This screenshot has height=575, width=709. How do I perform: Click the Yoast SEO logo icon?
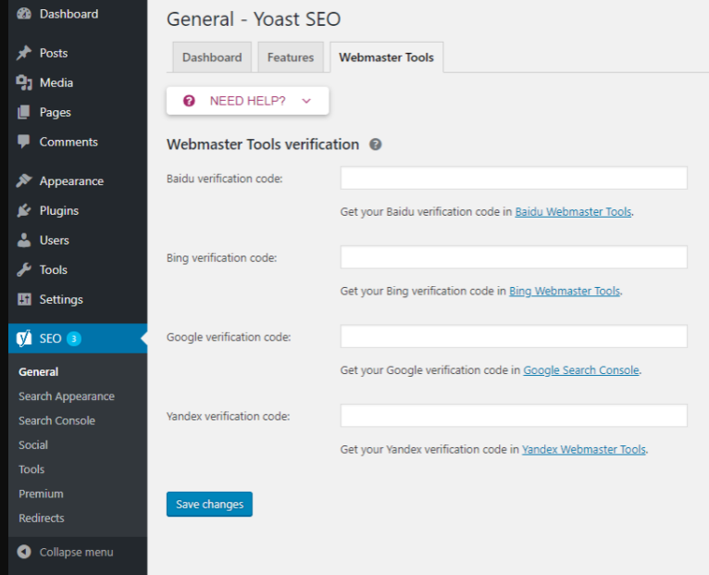24,338
